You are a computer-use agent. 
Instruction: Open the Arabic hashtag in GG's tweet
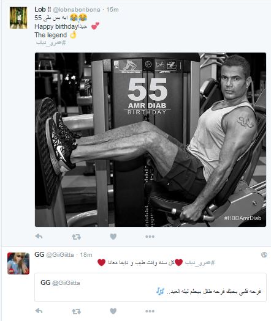coord(200,263)
